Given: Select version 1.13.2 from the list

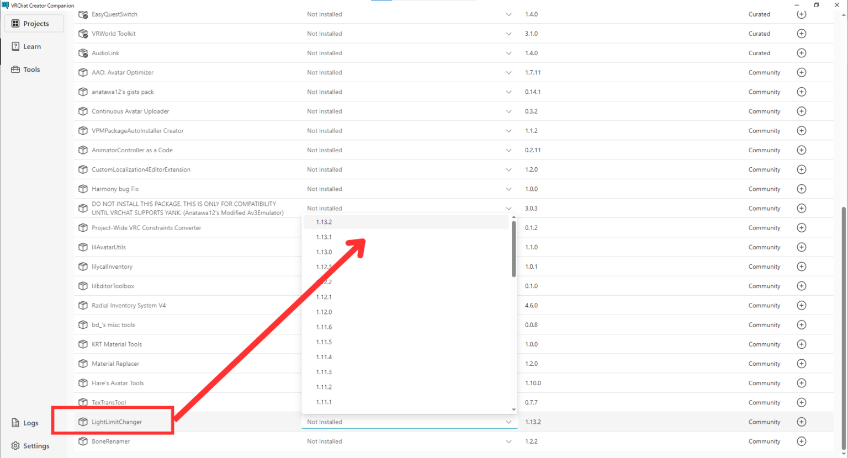Looking at the screenshot, I should click(324, 222).
